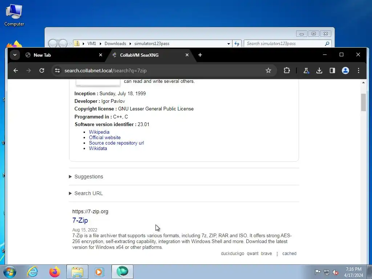
Task: Click the address bar URL
Action: [x=106, y=70]
